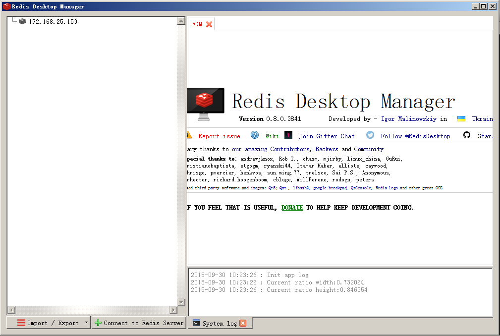Open Follow @RedisDesktop link
Viewport: 500px width, 336px height.
415,136
